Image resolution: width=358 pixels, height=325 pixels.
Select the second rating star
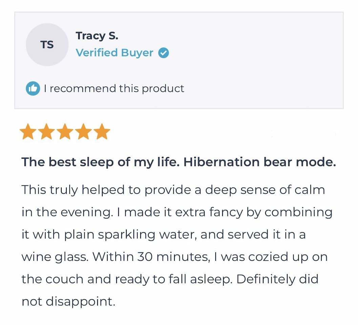[x=47, y=131]
